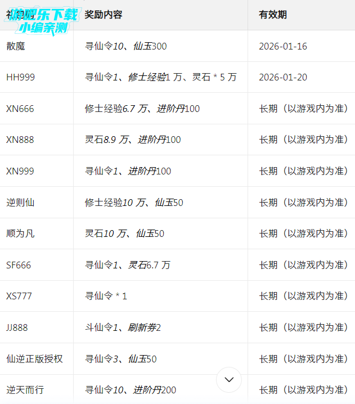
Task: Select the gift code 散魔
Action: [16, 46]
